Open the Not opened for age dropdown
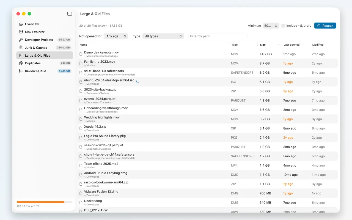 pos(116,36)
